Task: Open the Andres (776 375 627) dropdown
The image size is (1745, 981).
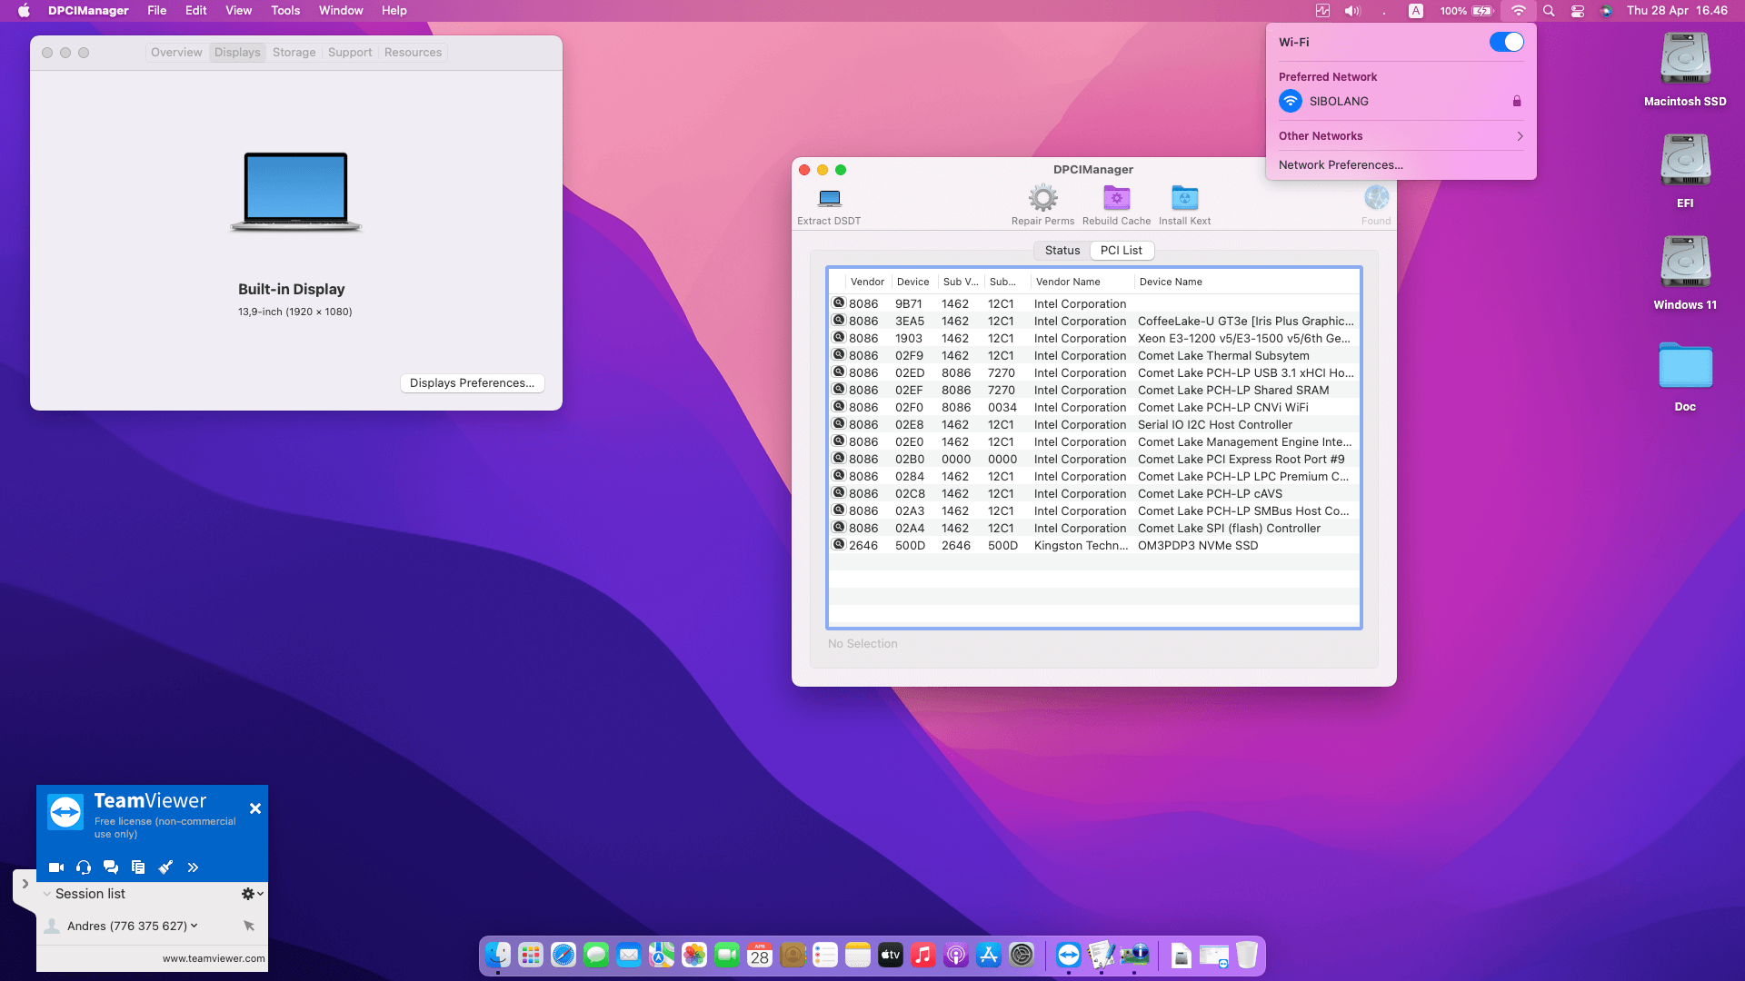Action: tap(194, 926)
